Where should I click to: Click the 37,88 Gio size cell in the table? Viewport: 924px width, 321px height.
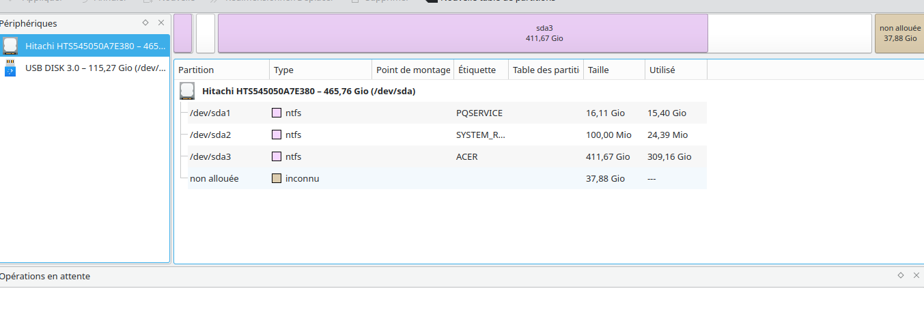tap(605, 178)
